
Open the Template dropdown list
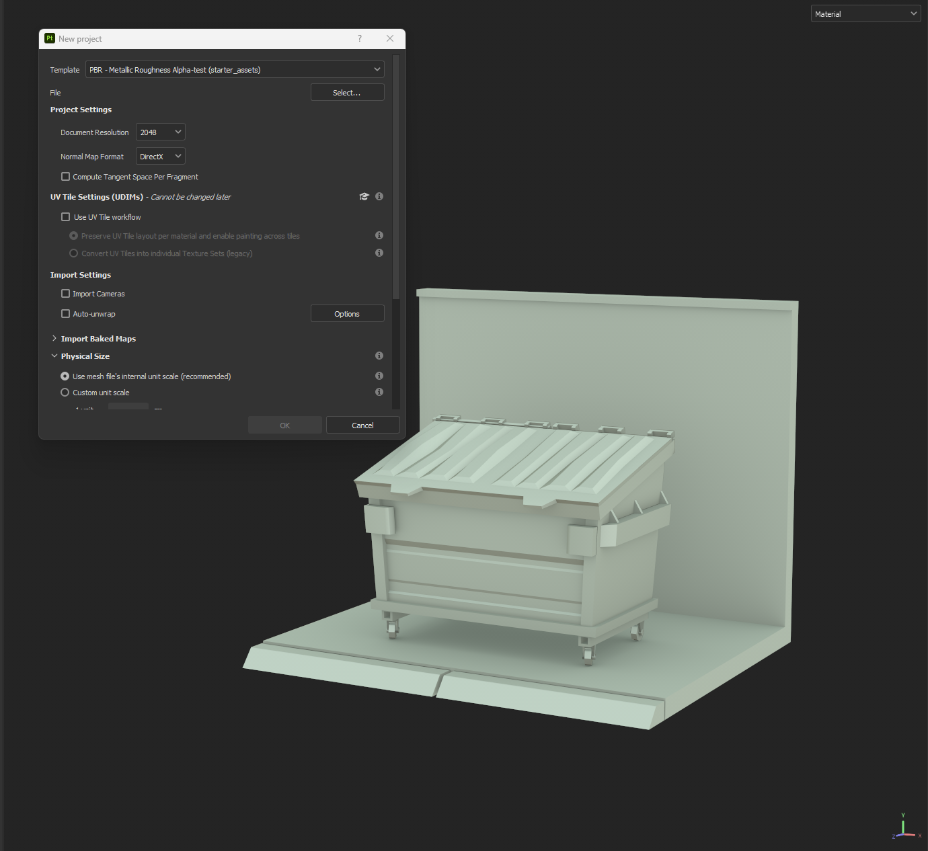[x=235, y=70]
